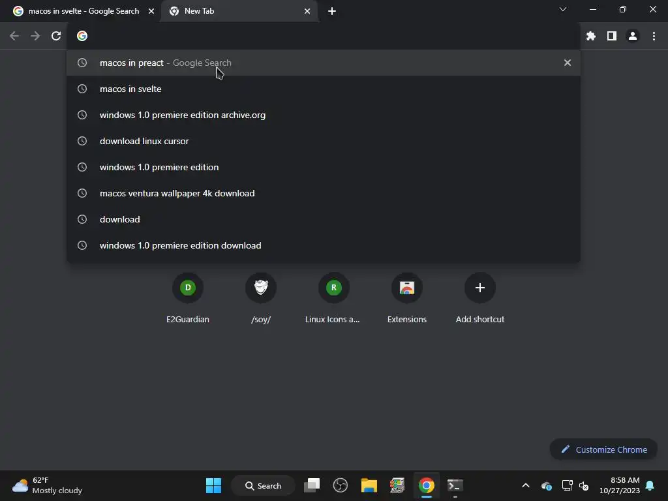Image resolution: width=668 pixels, height=501 pixels.
Task: Open the Linux Icons shortcut
Action: click(x=333, y=298)
